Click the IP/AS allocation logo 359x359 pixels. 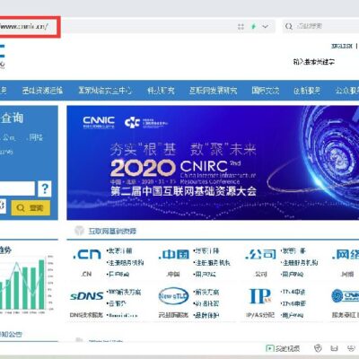coord(260,296)
